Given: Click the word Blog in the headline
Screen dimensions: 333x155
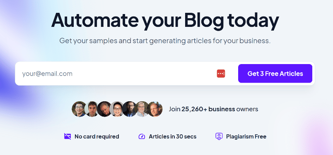Looking at the screenshot, I should (x=204, y=20).
